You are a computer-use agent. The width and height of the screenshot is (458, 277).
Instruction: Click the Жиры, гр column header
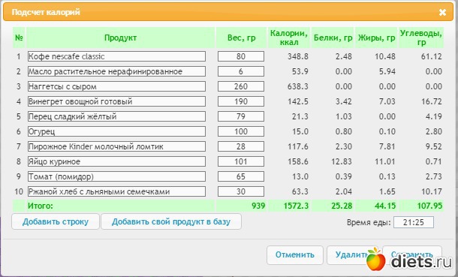click(376, 38)
